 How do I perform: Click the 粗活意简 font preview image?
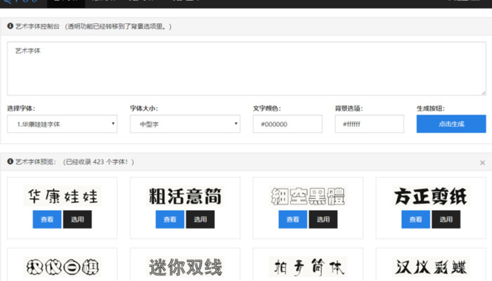(x=185, y=196)
